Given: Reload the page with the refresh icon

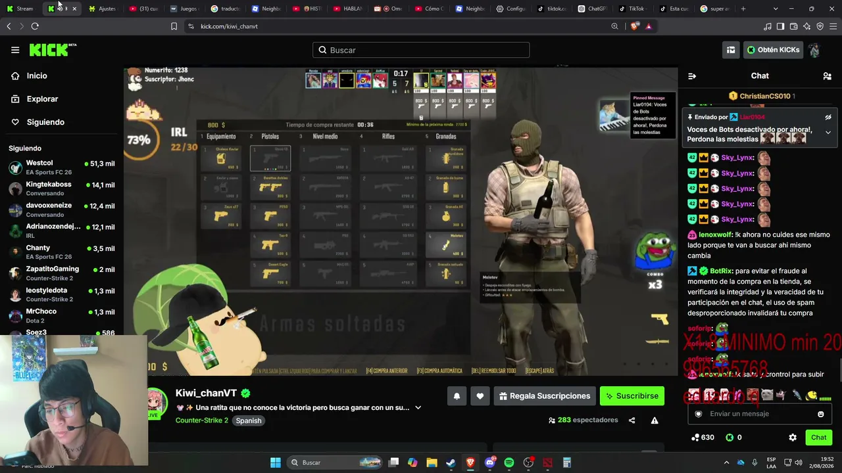Looking at the screenshot, I should point(35,26).
